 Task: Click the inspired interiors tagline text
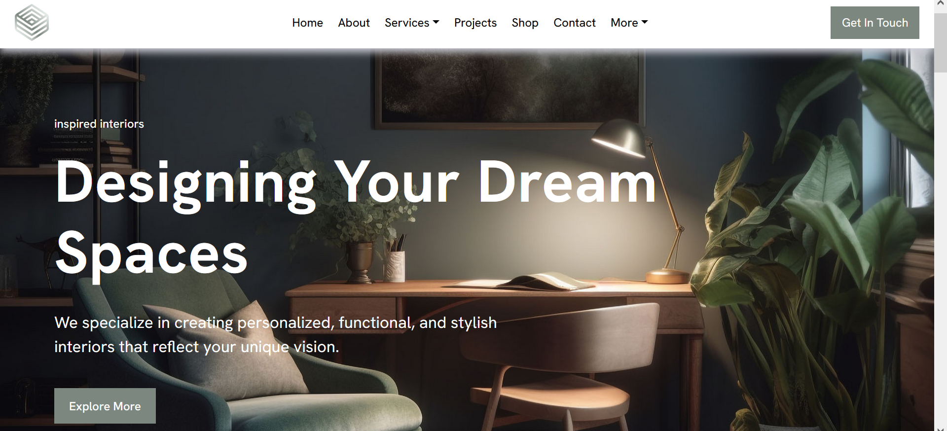99,124
